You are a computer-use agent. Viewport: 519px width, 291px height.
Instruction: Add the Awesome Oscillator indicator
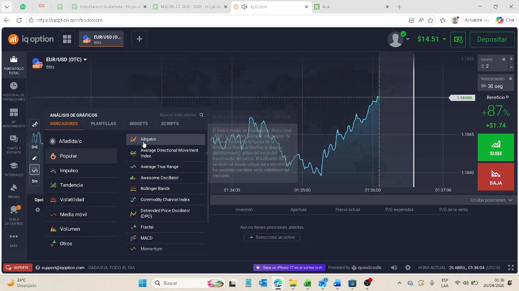(x=166, y=178)
